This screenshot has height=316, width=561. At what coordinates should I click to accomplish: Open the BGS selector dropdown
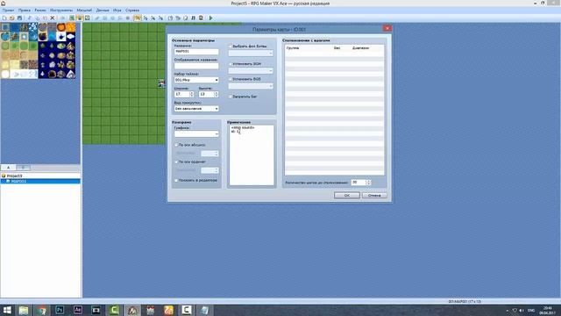click(251, 86)
